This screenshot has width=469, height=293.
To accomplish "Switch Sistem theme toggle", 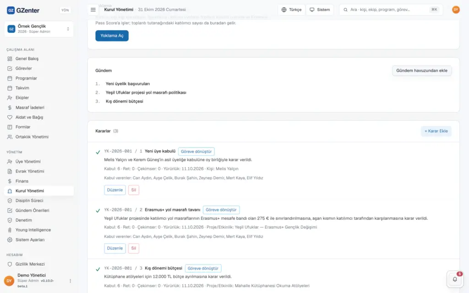I will [x=319, y=10].
